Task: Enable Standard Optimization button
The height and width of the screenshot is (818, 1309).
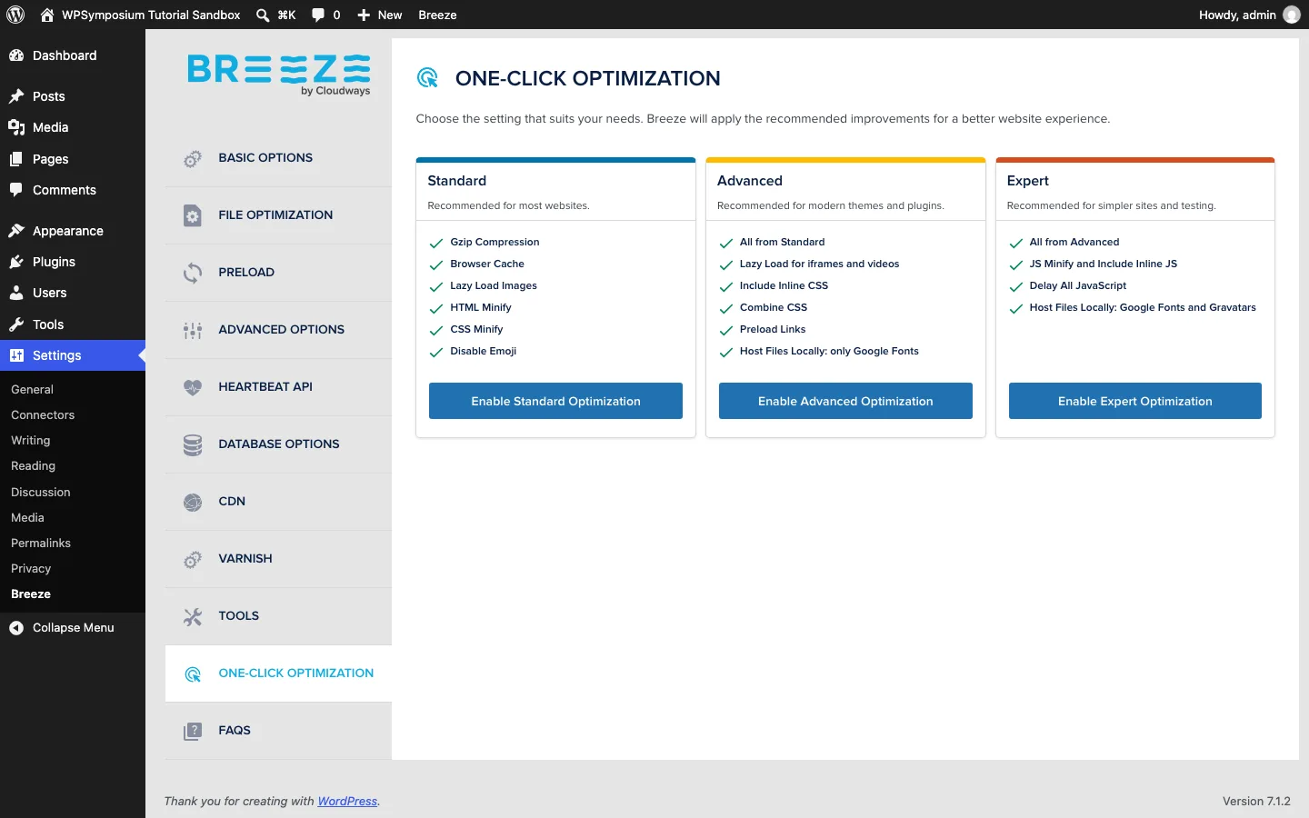Action: [555, 401]
